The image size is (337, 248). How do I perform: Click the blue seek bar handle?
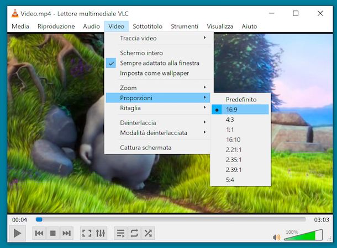39,219
